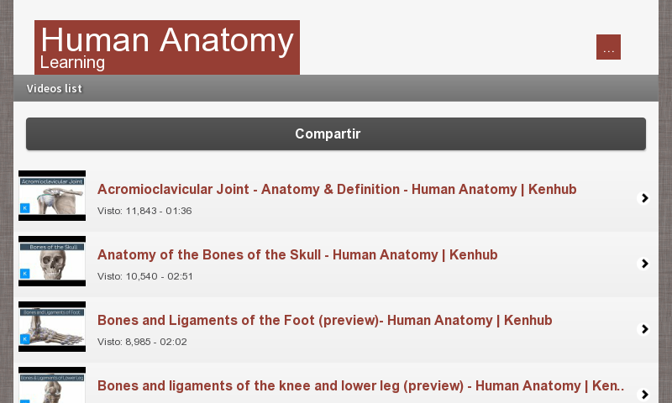Click chevron arrow on Acromioclavicular Joint row
This screenshot has height=403, width=672.
click(644, 198)
